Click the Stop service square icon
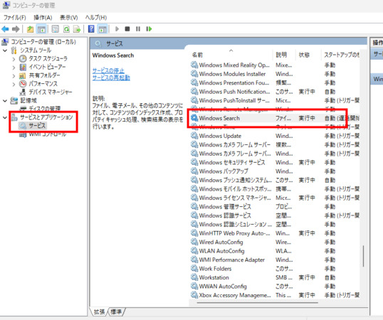The height and width of the screenshot is (320, 383). (x=127, y=28)
